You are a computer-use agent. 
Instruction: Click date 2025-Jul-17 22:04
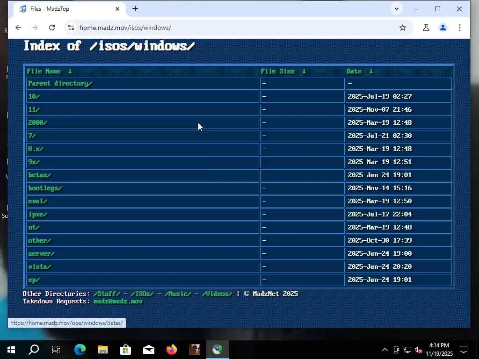coord(380,214)
